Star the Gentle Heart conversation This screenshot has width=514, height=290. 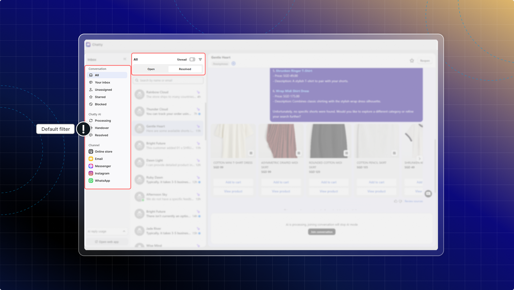[412, 61]
